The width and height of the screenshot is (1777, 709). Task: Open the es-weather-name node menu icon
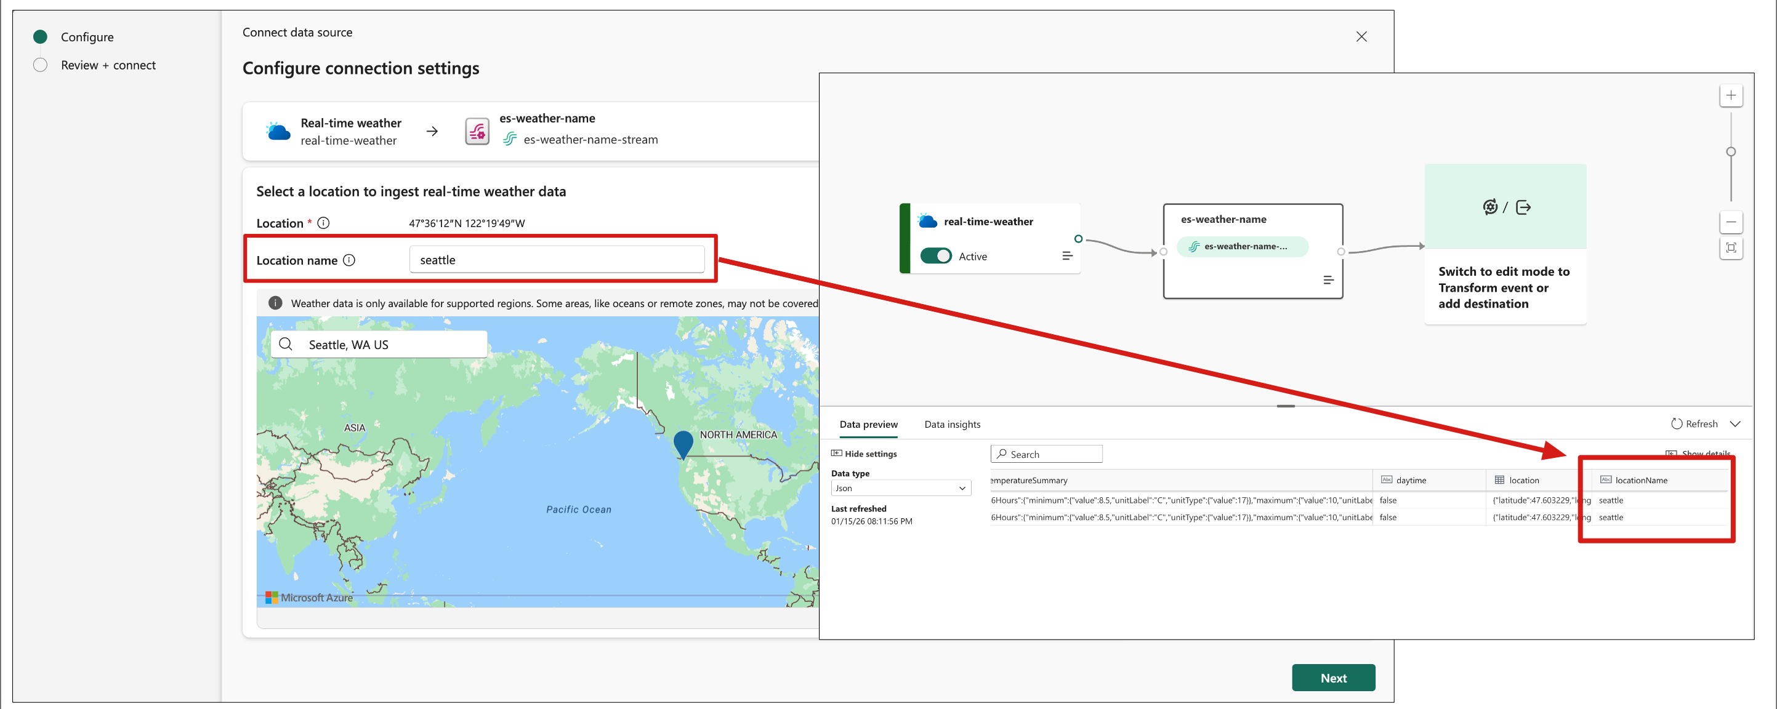1328,280
